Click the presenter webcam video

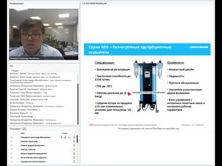(x=44, y=34)
